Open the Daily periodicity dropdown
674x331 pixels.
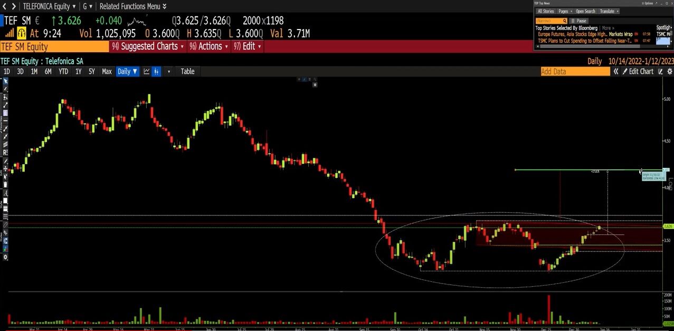(x=128, y=71)
